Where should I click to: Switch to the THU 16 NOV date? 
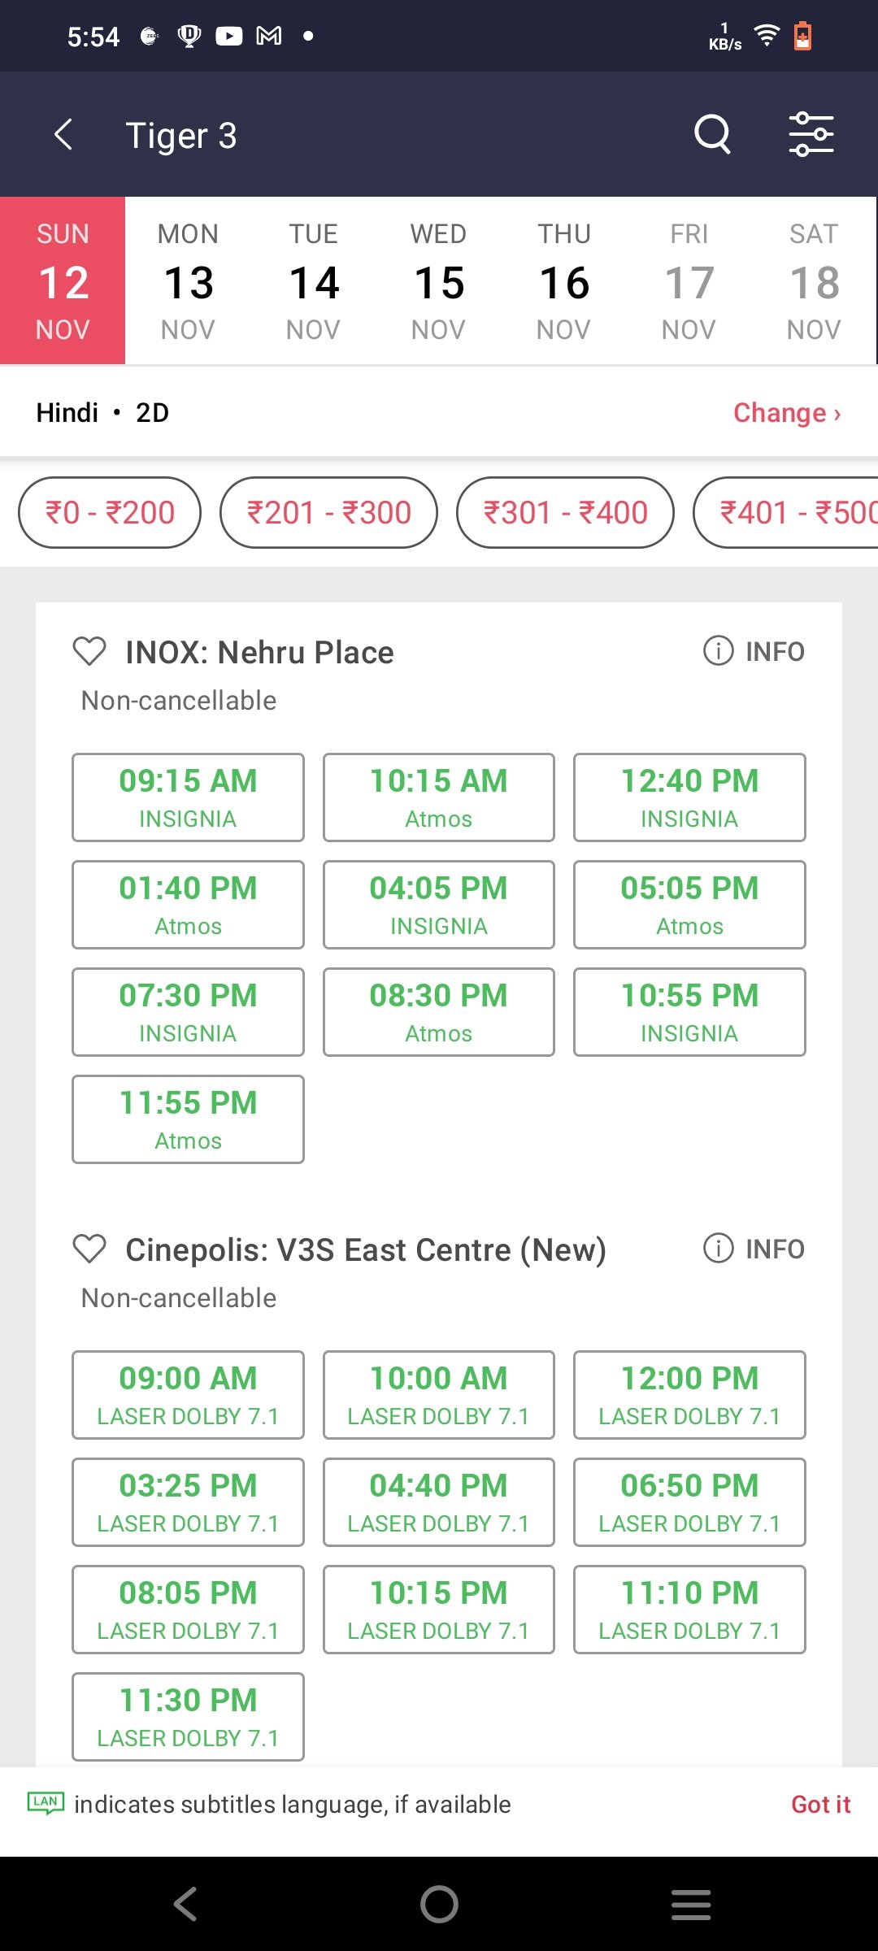tap(564, 281)
